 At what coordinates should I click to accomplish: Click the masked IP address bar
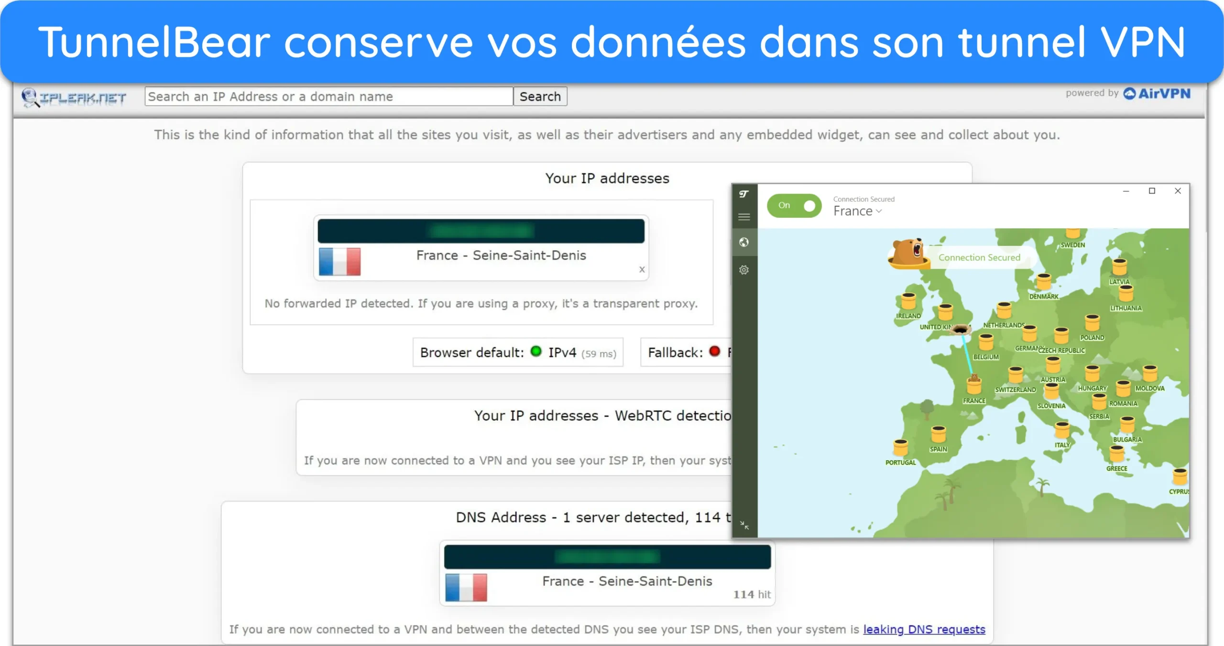[481, 231]
